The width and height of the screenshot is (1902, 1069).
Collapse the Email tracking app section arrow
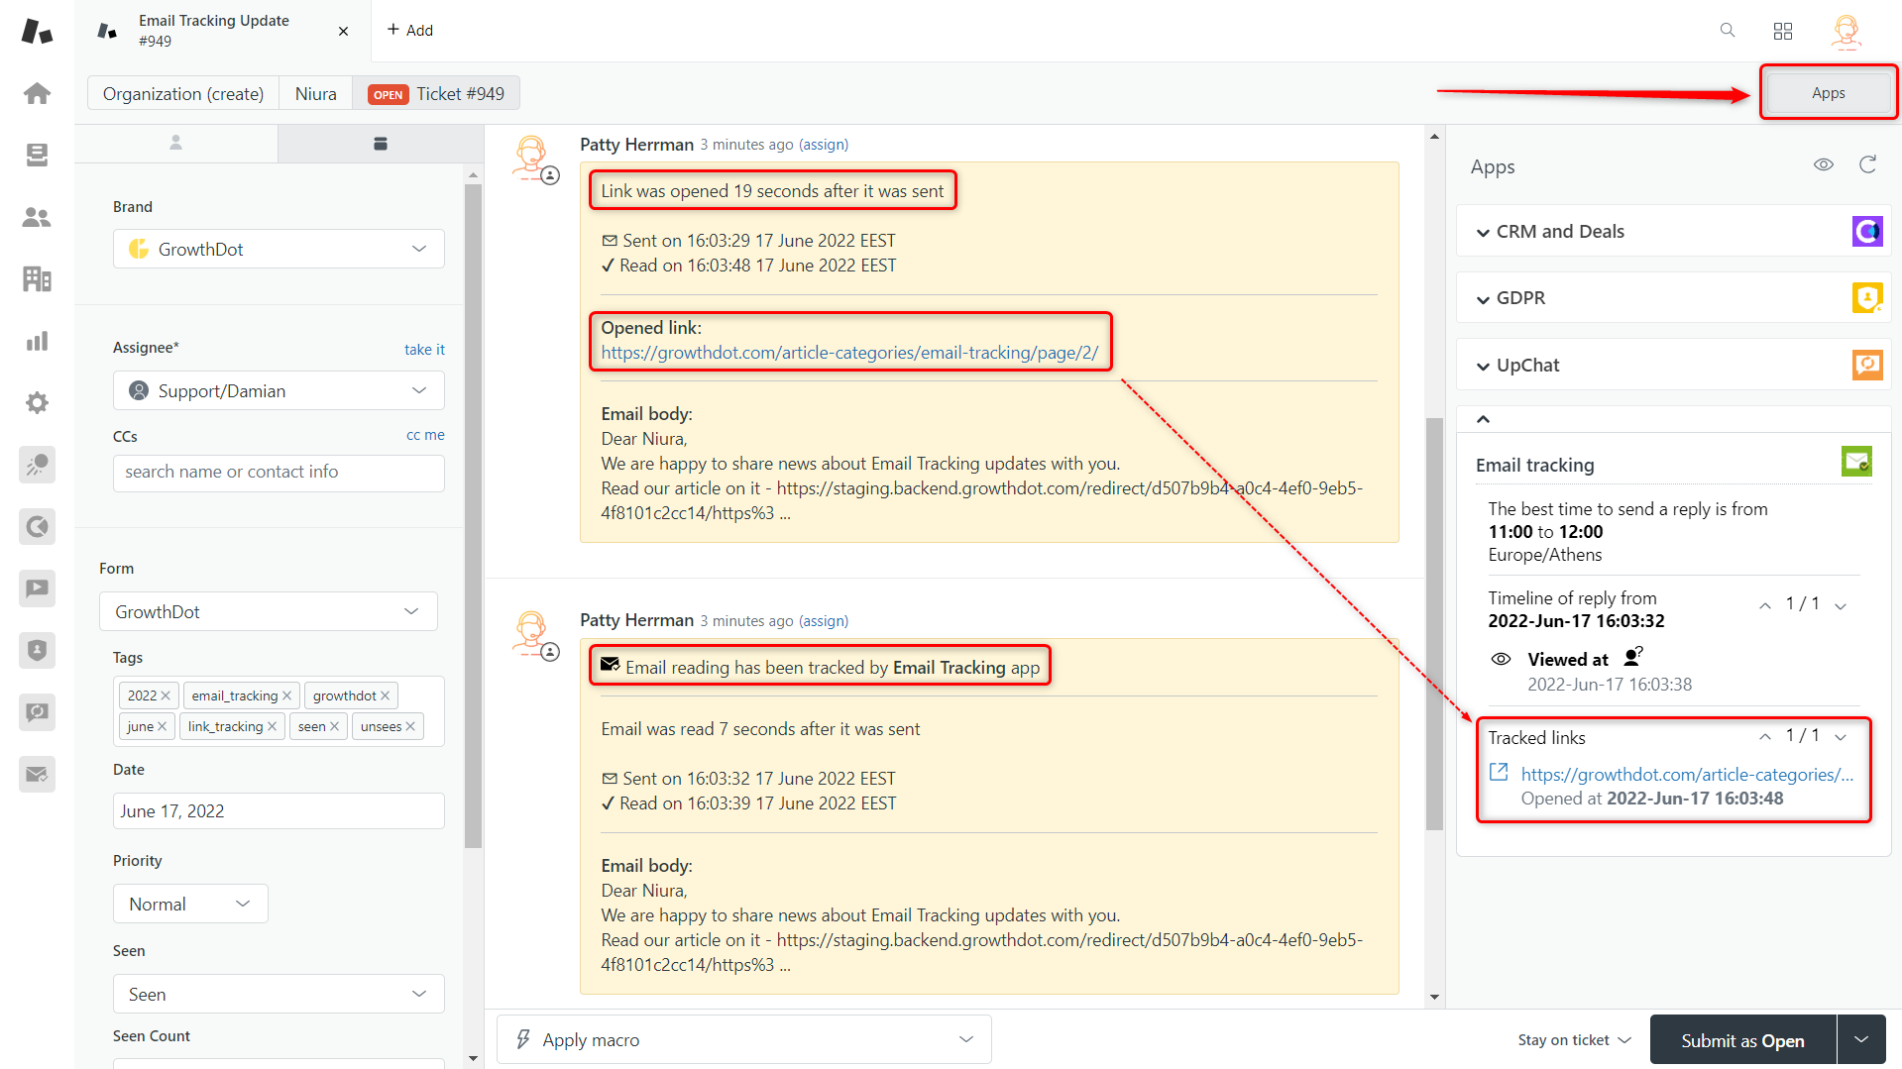(x=1483, y=418)
